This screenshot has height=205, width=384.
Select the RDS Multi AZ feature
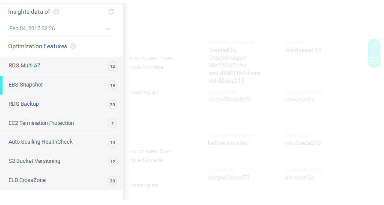click(x=24, y=66)
